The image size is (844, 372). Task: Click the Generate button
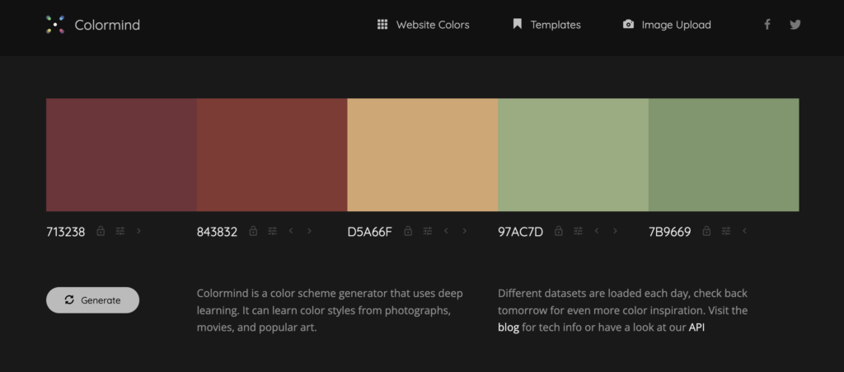click(x=92, y=300)
